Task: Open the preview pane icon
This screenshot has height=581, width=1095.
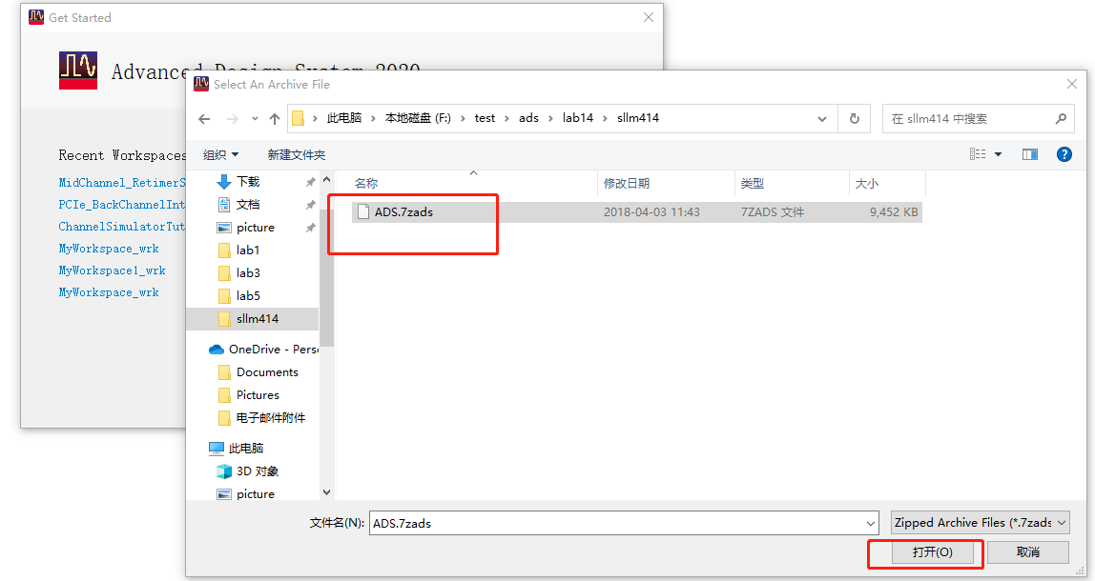Action: 1029,153
